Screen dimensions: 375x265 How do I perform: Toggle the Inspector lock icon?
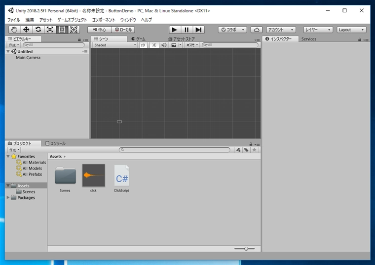[x=359, y=39]
